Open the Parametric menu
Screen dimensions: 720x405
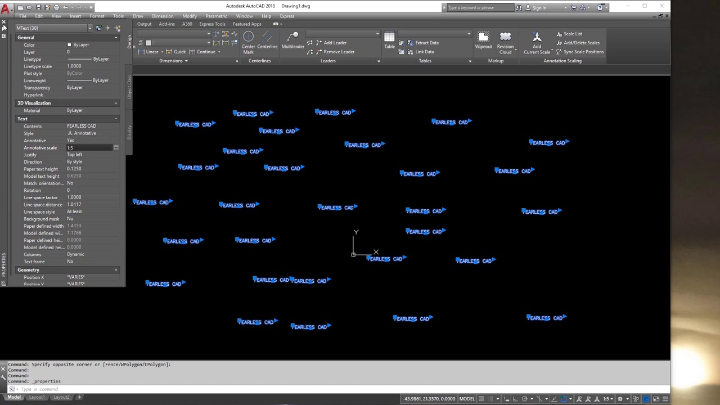coord(217,16)
